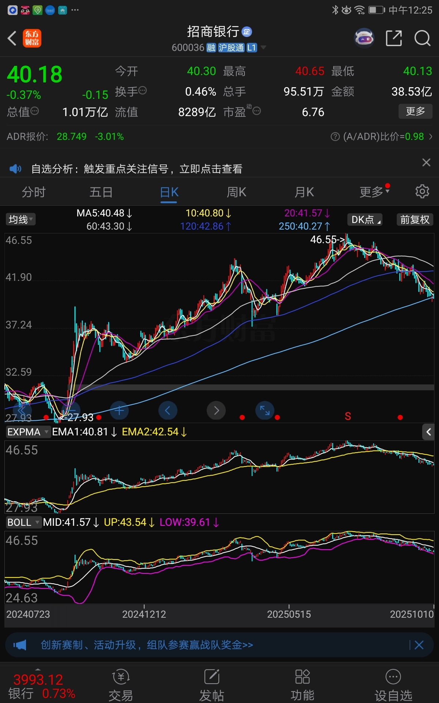Switch to 五日 tab
Image resolution: width=439 pixels, height=703 pixels.
[x=101, y=192]
